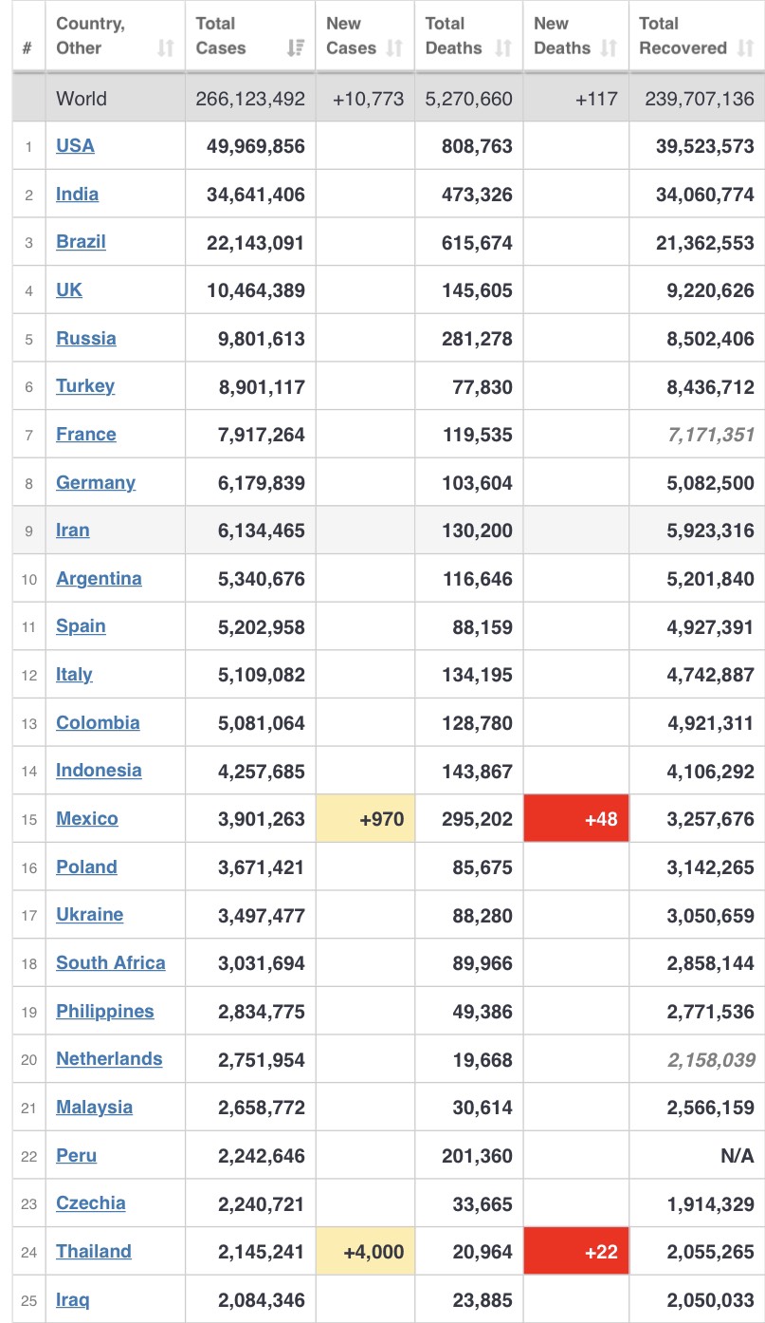This screenshot has height=1323, width=765.
Task: Click sort arrows in New Deaths header
Action: pyautogui.click(x=609, y=48)
